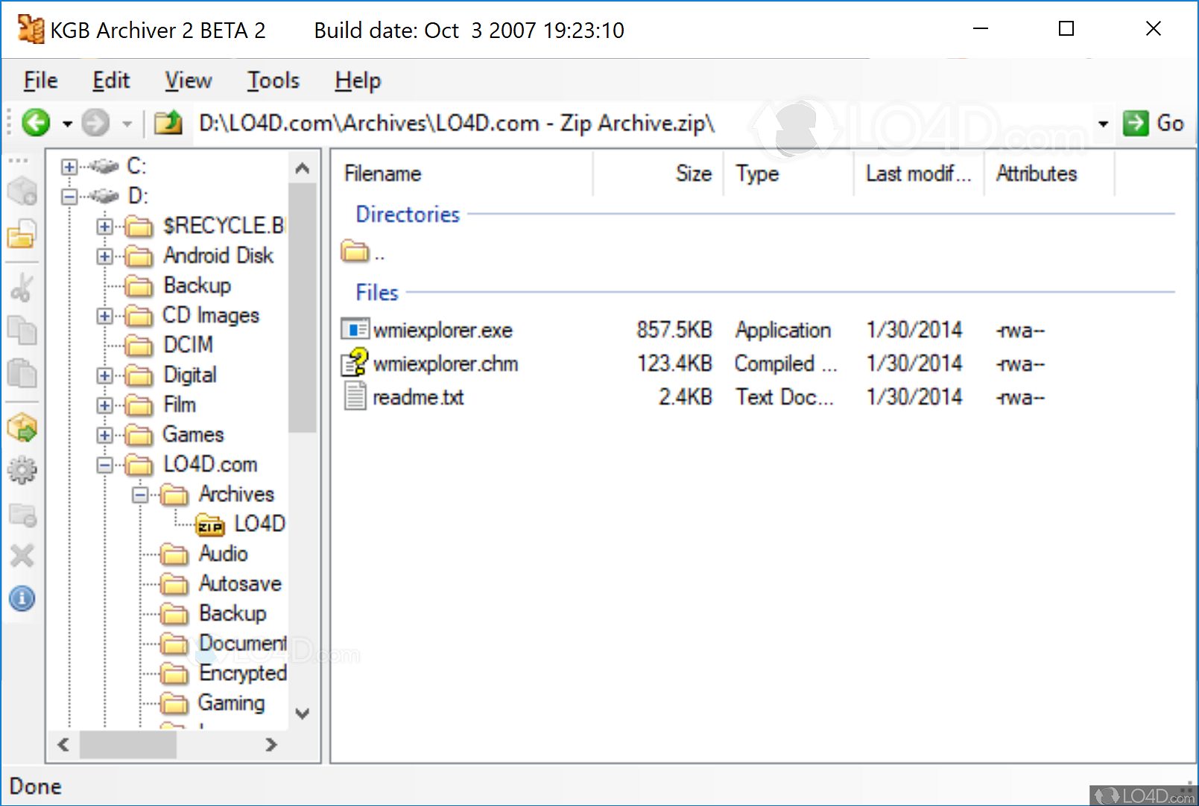The height and width of the screenshot is (806, 1199).
Task: Select the Audio folder in tree
Action: click(223, 553)
